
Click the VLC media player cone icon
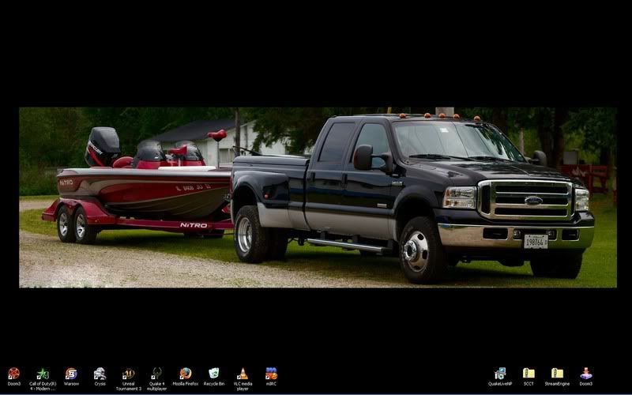click(243, 374)
